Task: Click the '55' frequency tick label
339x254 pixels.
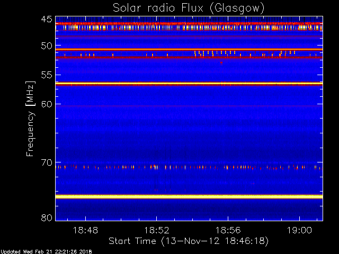Action: pyautogui.click(x=47, y=75)
